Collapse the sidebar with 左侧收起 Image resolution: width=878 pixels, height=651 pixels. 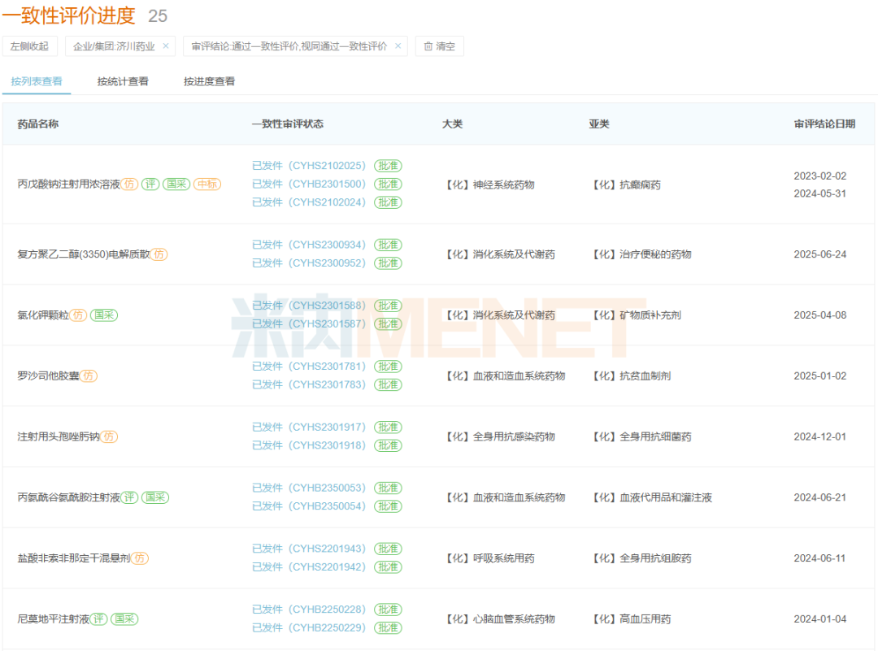click(x=29, y=46)
